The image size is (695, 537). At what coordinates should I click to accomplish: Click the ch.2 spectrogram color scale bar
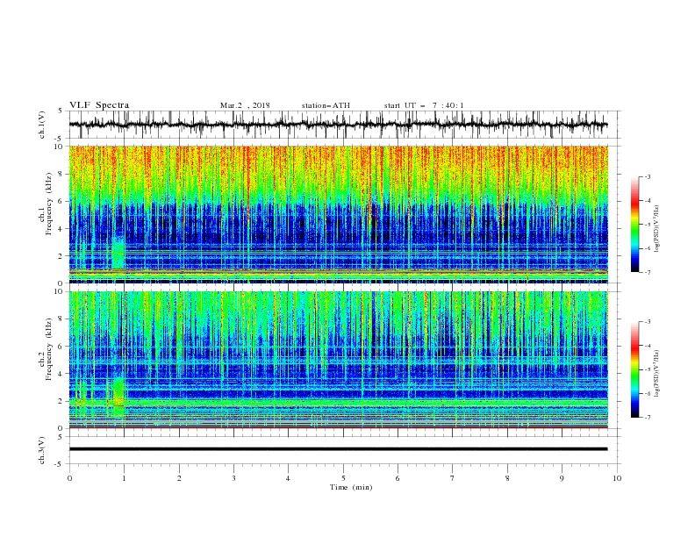click(x=634, y=369)
